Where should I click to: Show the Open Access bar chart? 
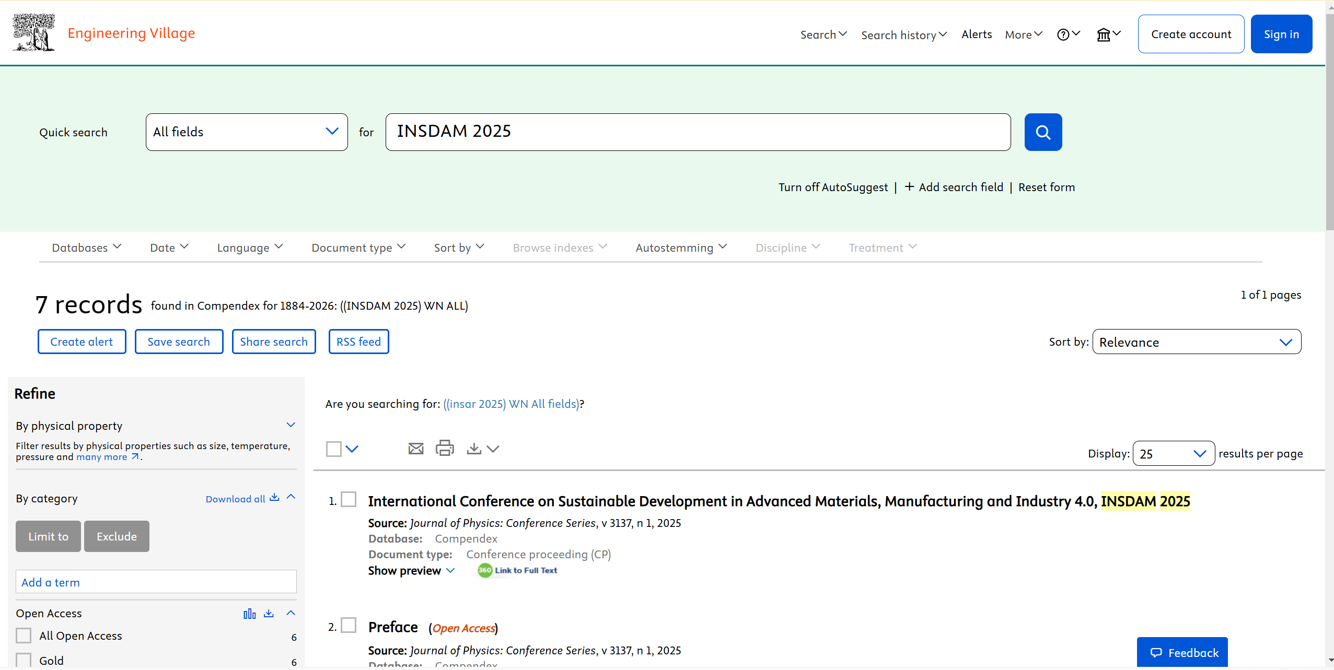pyautogui.click(x=250, y=614)
